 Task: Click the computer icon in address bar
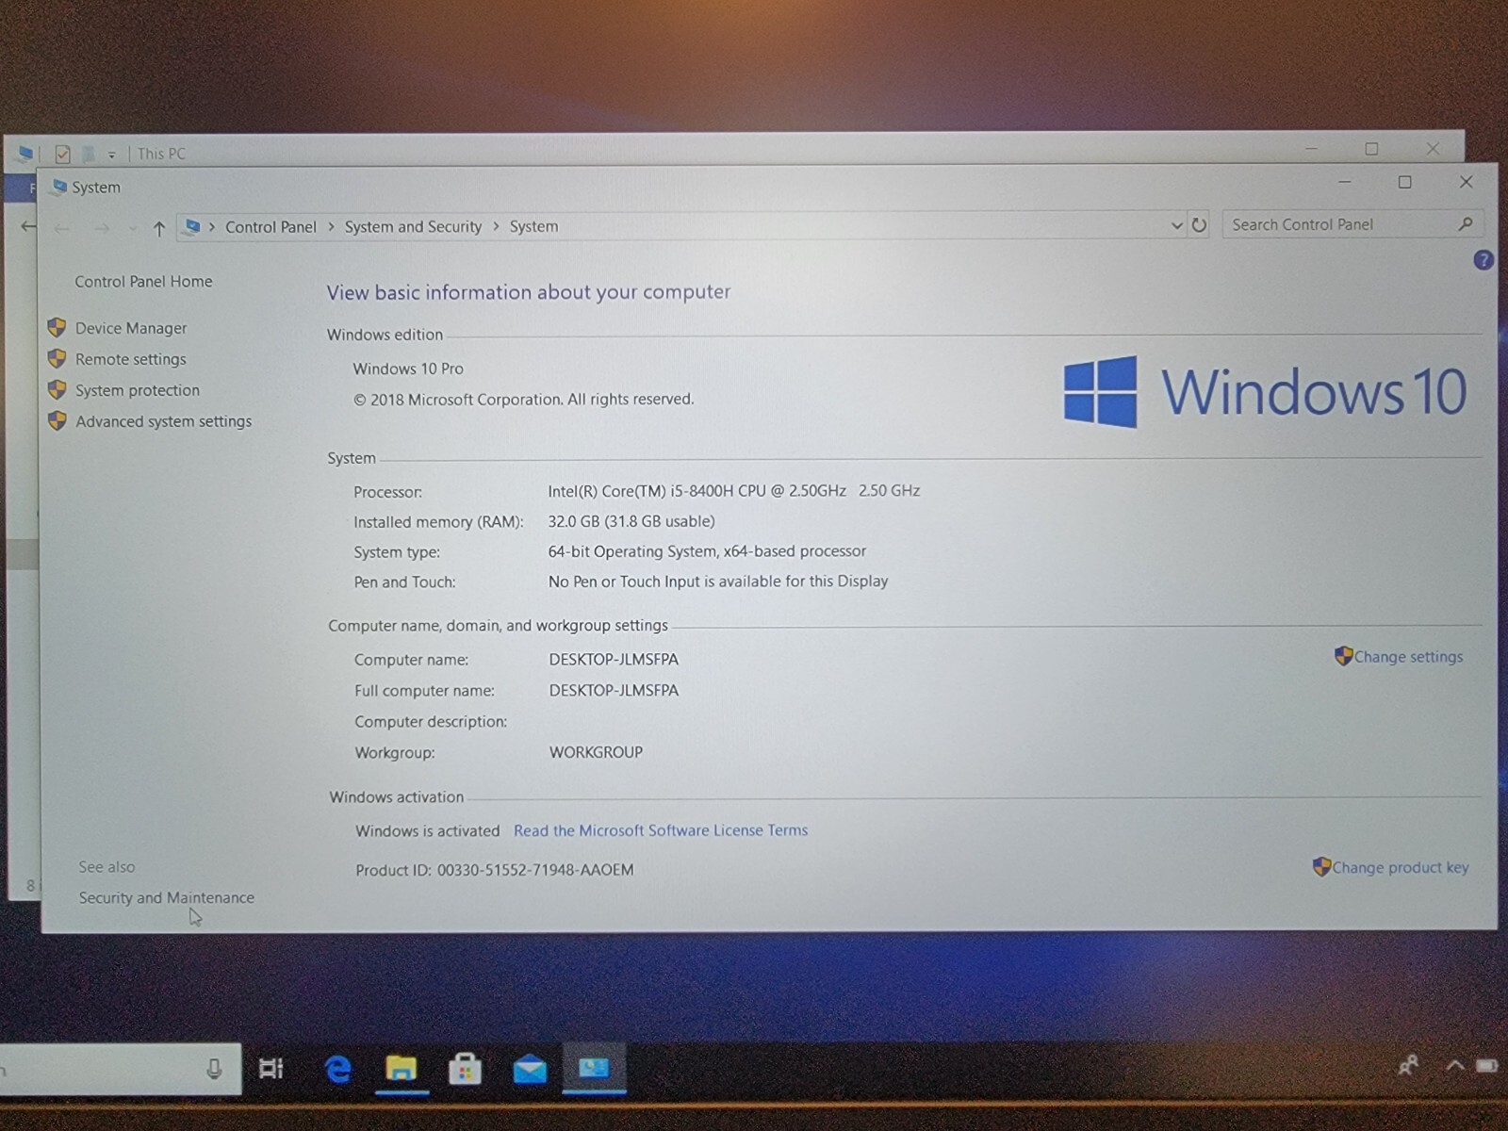(193, 226)
